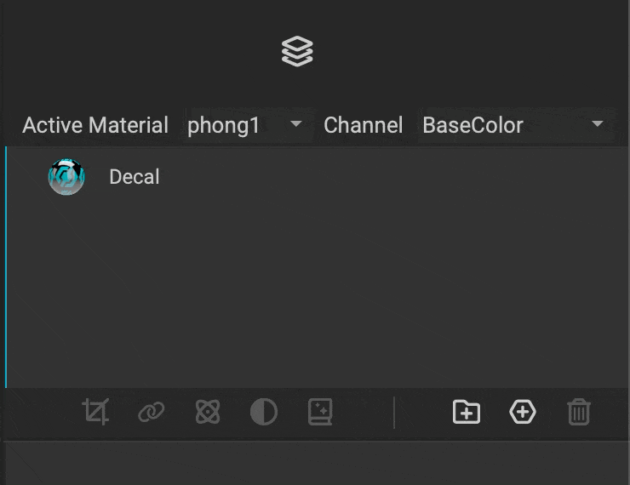Click the Decal layer thumbnail

tap(66, 177)
